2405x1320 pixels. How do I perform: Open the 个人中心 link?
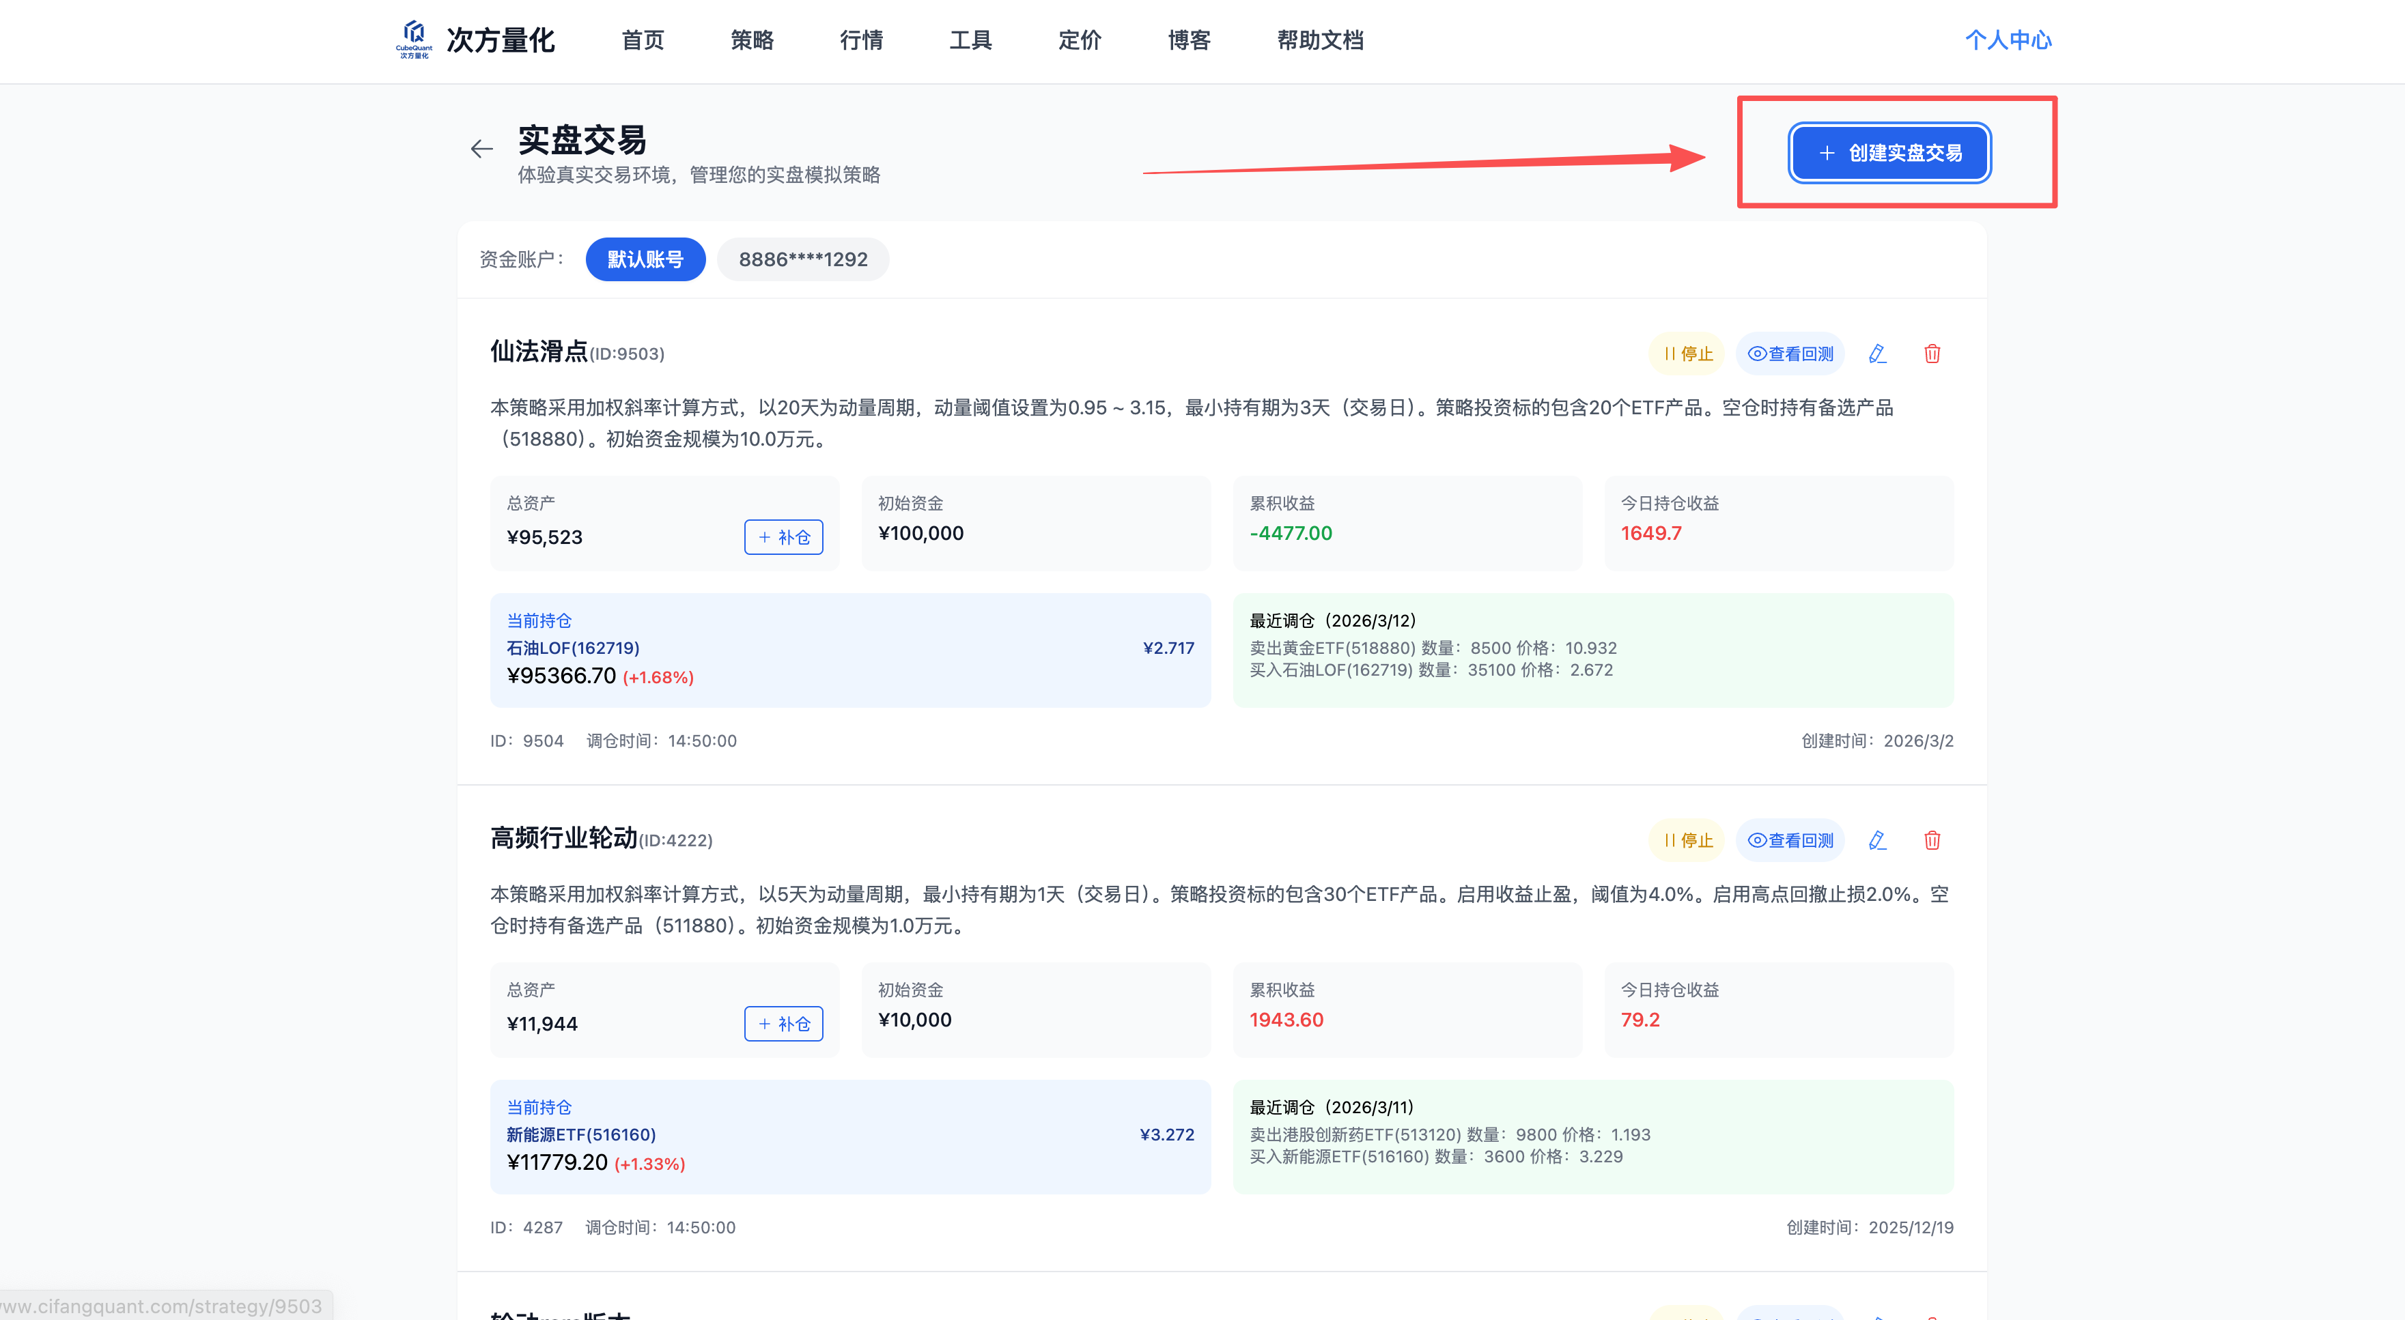(x=2008, y=40)
